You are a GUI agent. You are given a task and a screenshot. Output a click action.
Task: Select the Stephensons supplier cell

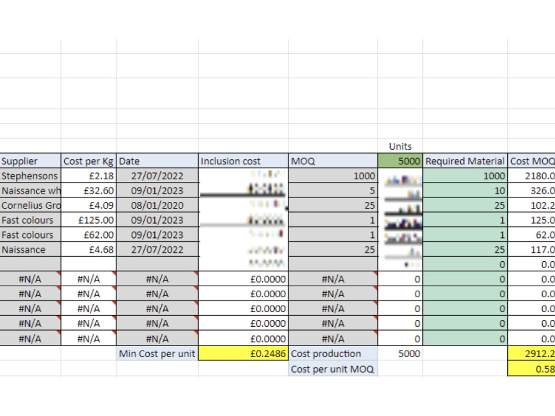tap(30, 176)
